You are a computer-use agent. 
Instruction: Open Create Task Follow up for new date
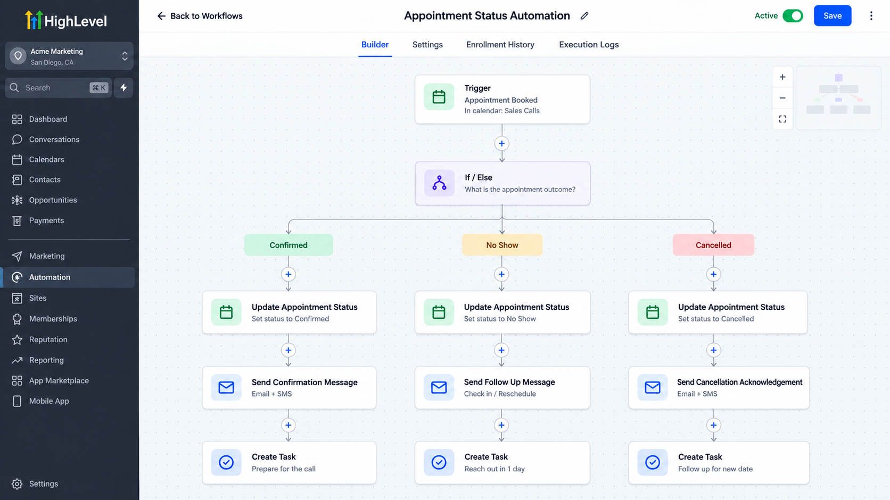(x=719, y=463)
